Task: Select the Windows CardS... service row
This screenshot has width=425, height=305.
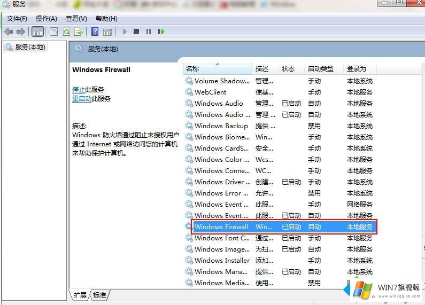Action: pos(280,148)
